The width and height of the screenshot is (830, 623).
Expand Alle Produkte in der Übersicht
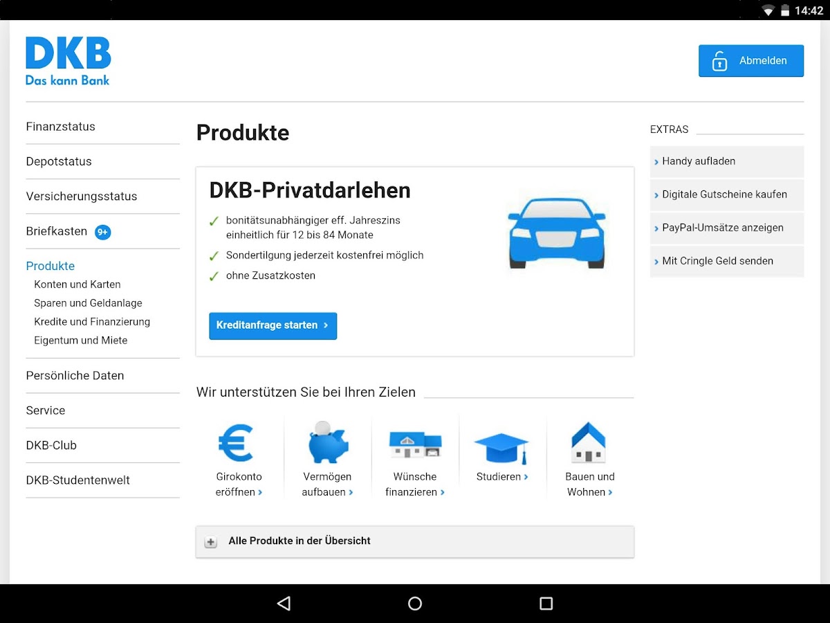415,541
